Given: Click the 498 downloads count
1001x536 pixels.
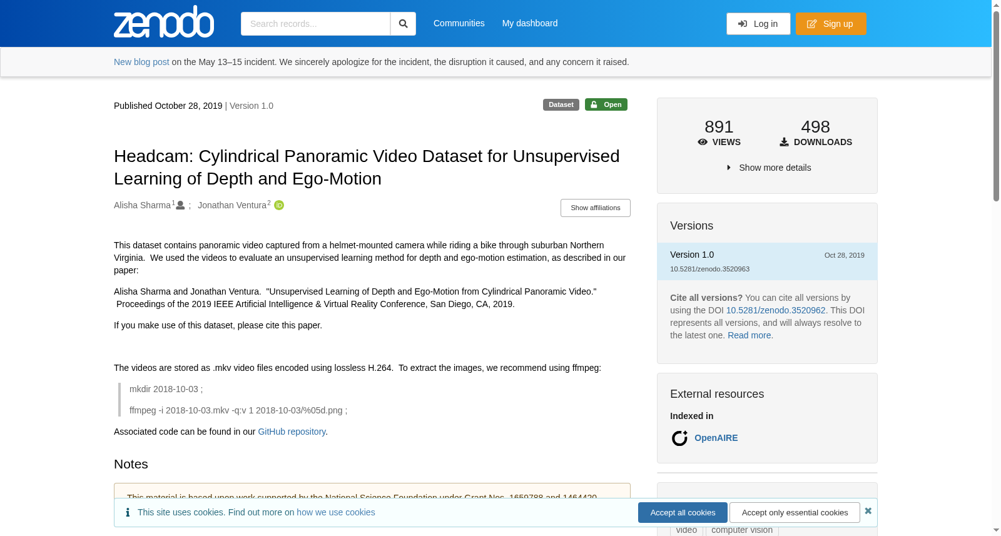Looking at the screenshot, I should pos(815,127).
